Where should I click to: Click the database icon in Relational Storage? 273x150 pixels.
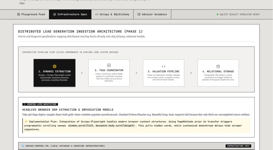pos(218,66)
